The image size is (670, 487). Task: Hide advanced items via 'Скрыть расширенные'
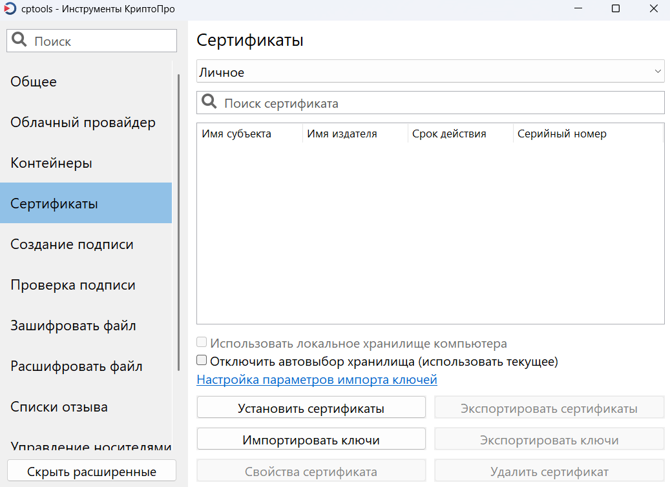click(x=91, y=472)
